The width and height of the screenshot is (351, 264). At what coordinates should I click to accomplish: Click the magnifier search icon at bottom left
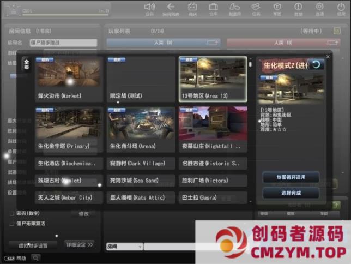click(35, 258)
